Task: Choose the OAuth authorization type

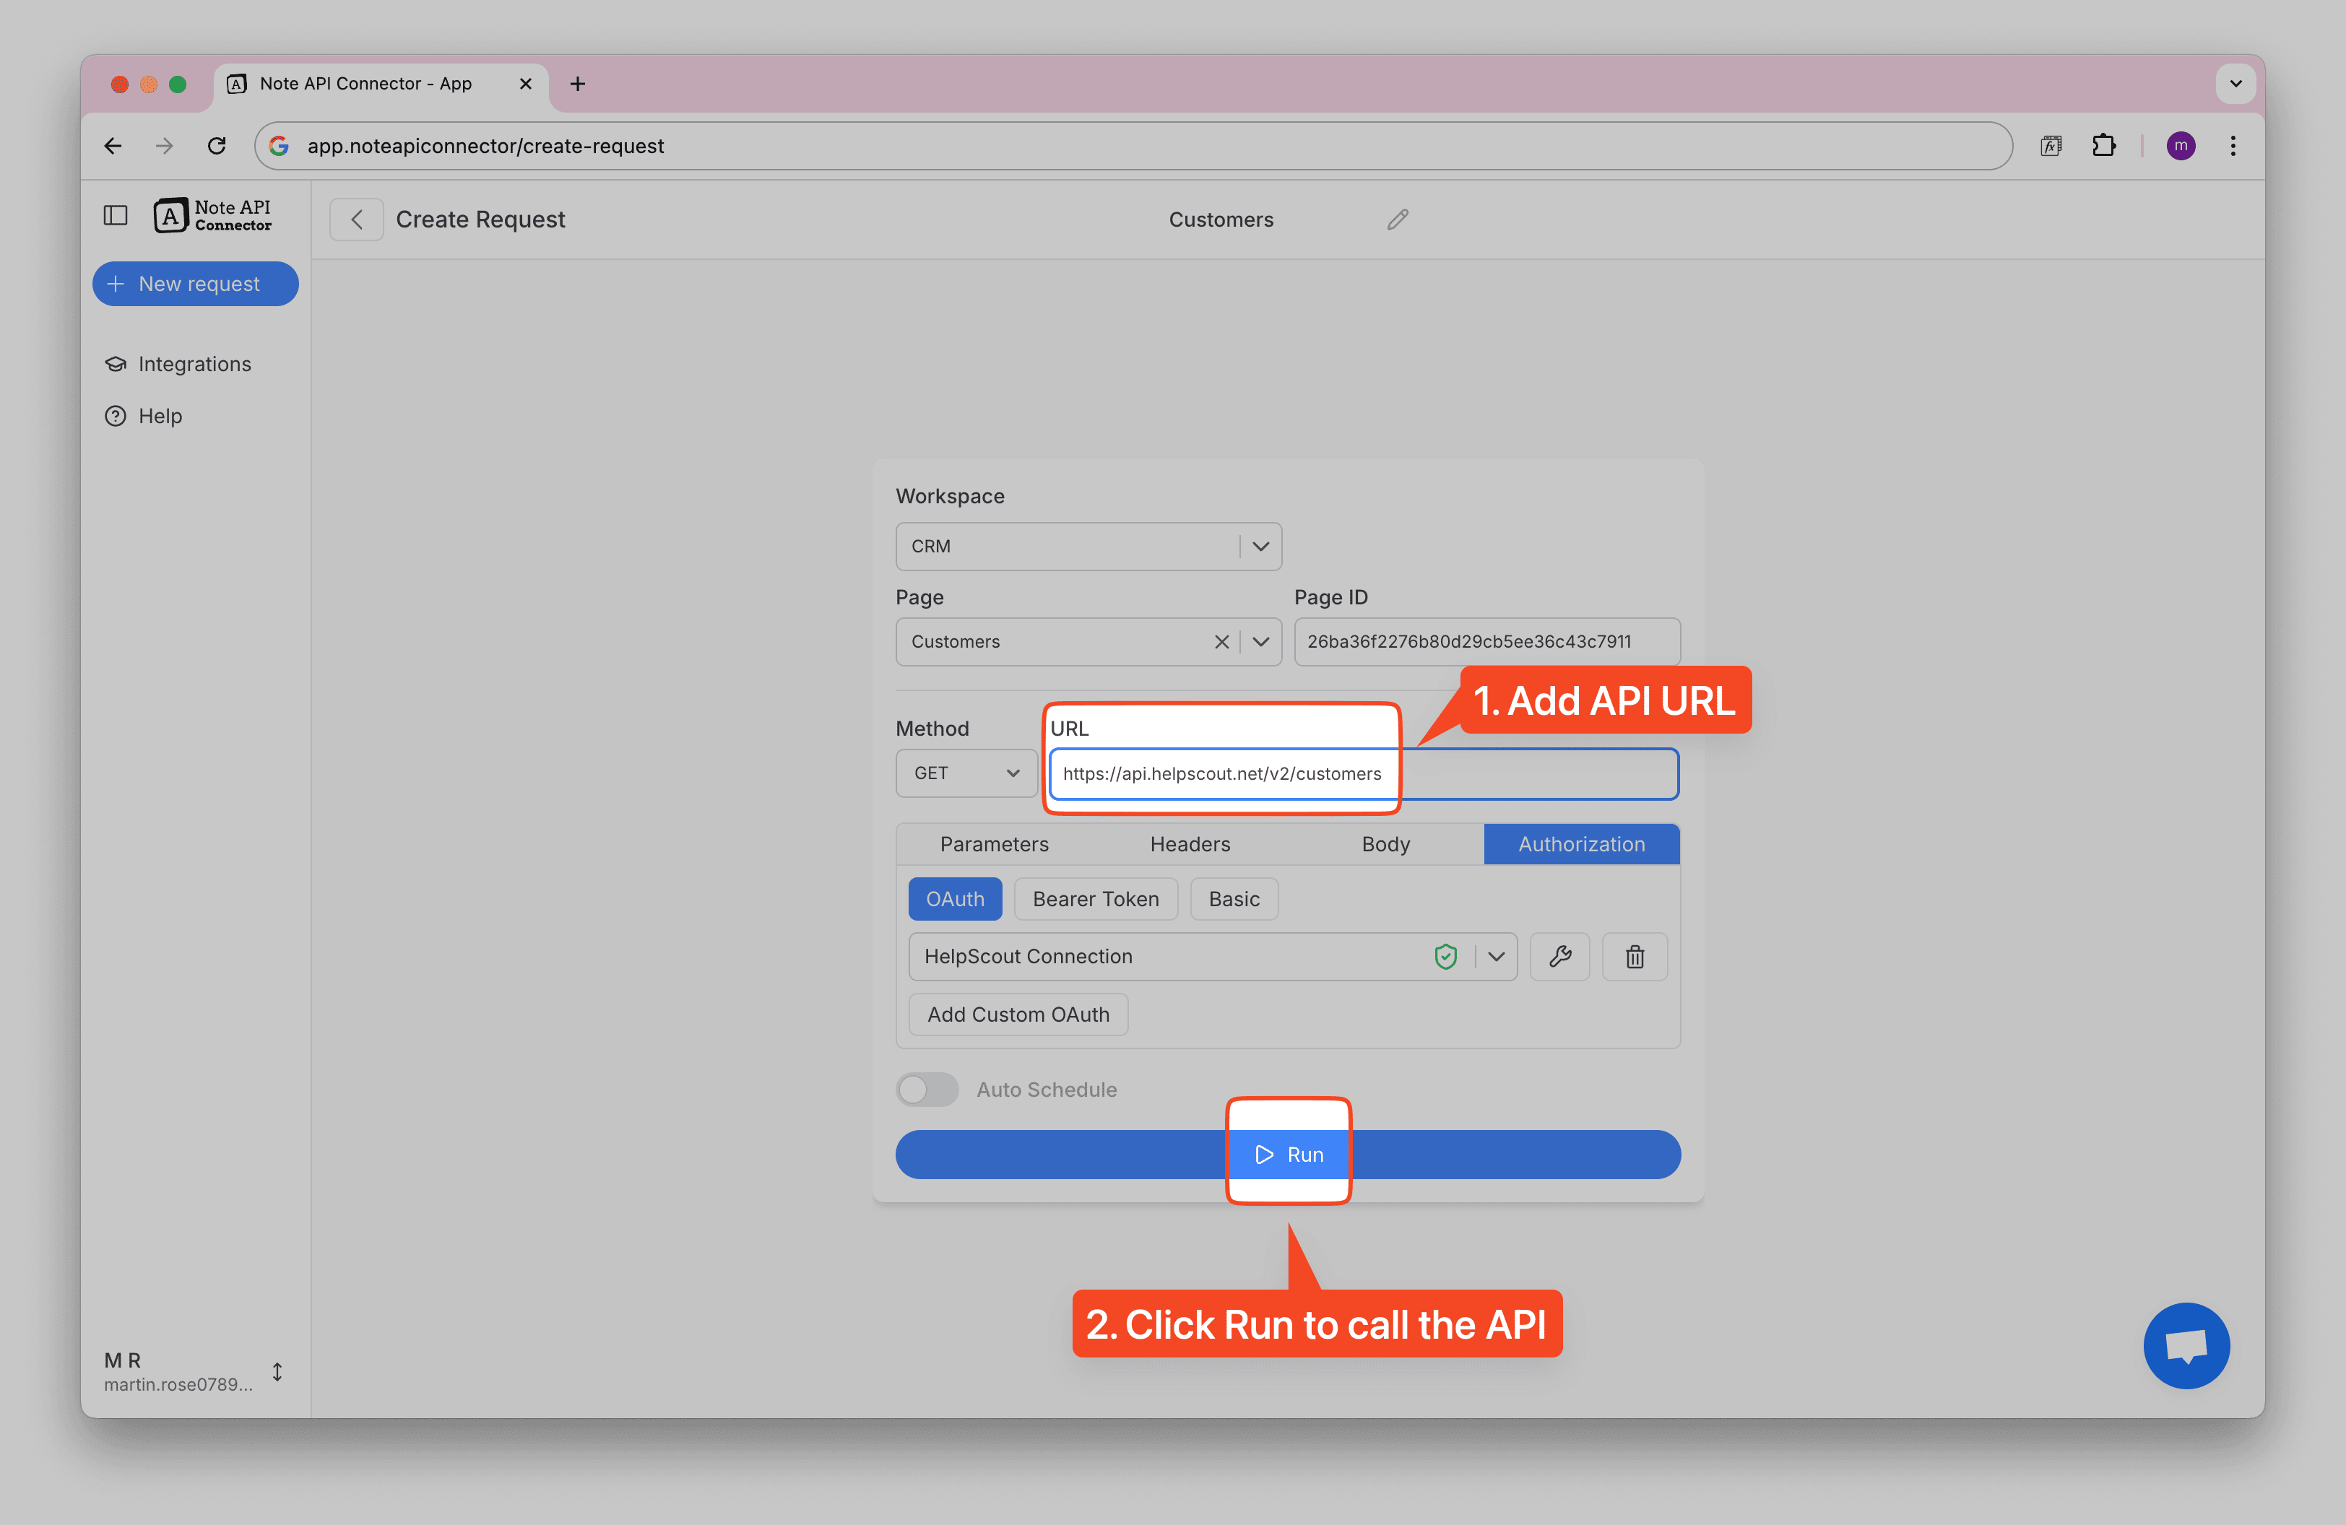Action: (954, 898)
